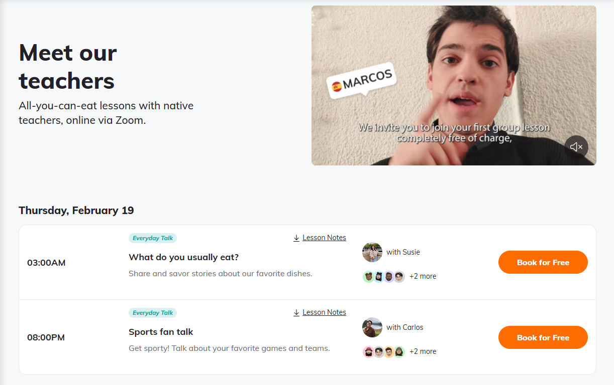Open Lesson Notes for "What do you usually eat?"
Screen dimensions: 614x385
(x=324, y=238)
